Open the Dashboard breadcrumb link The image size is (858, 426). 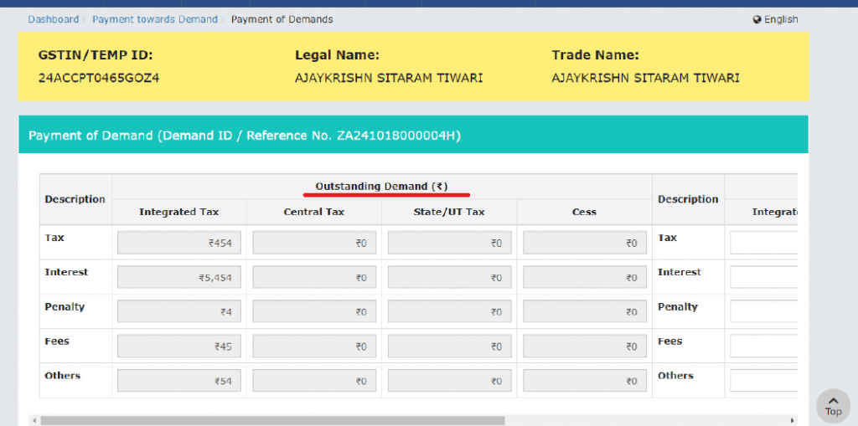tap(54, 19)
